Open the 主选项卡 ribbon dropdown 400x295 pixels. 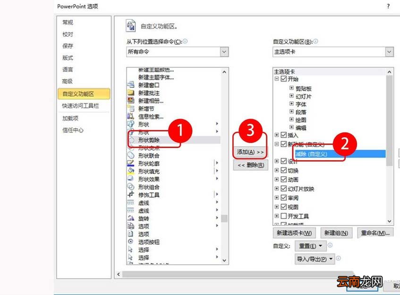pos(389,52)
